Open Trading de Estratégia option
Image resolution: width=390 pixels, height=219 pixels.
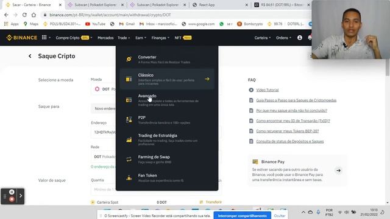(x=167, y=139)
